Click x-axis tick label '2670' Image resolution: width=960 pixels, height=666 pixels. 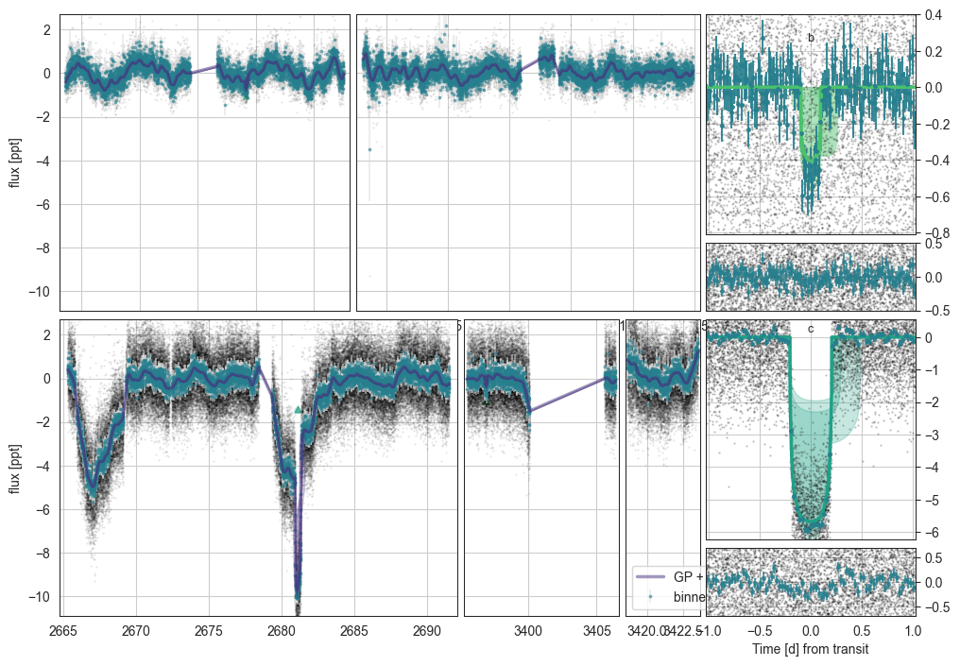[135, 630]
